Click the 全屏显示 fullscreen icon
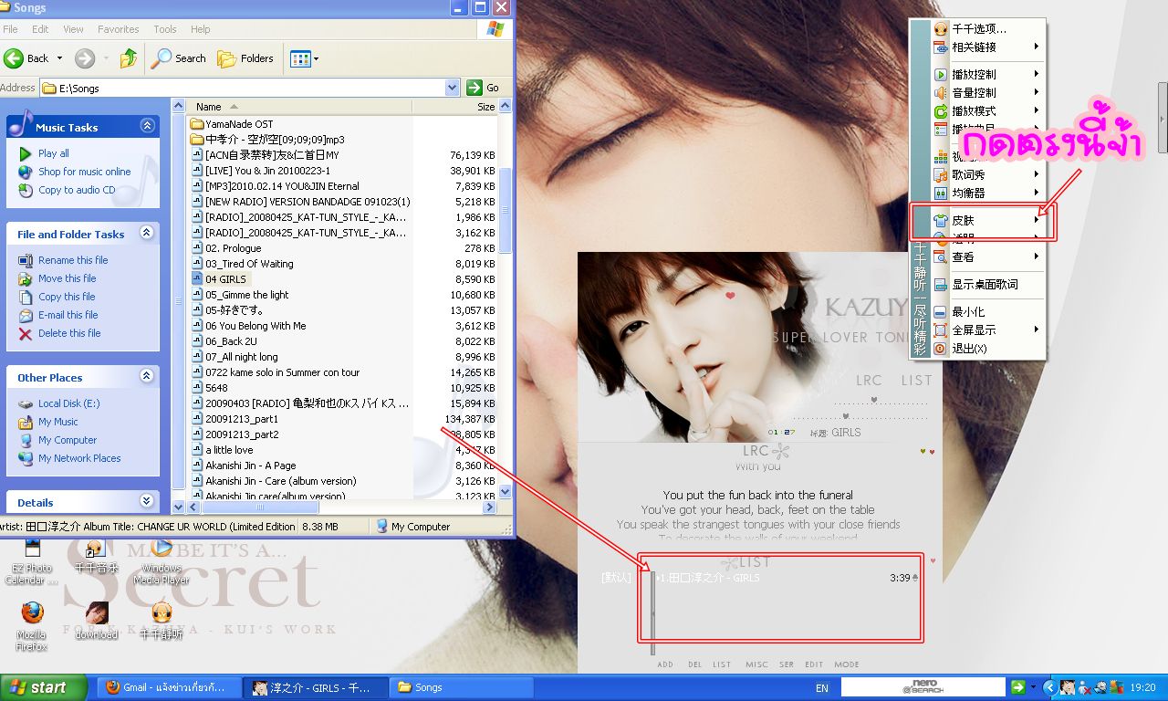1168x701 pixels. 940,330
